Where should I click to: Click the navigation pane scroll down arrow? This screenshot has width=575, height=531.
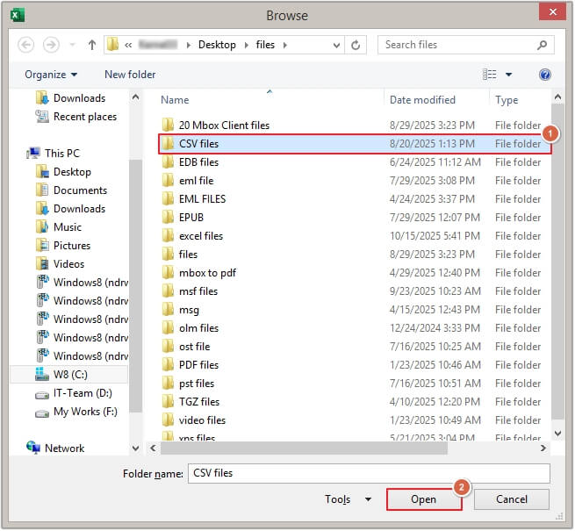click(x=135, y=448)
